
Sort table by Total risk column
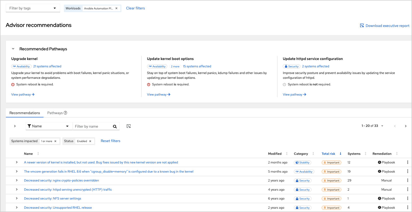[328, 154]
